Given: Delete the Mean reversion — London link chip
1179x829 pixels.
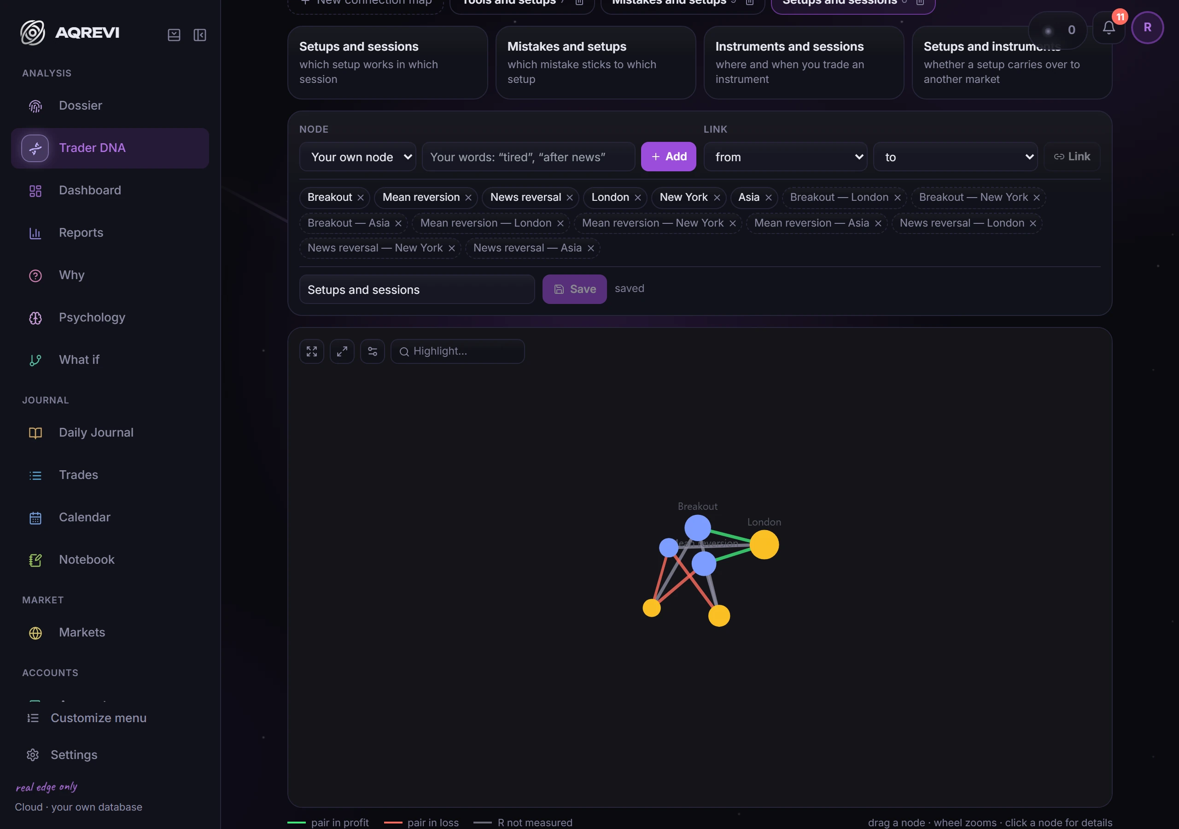Looking at the screenshot, I should point(560,223).
